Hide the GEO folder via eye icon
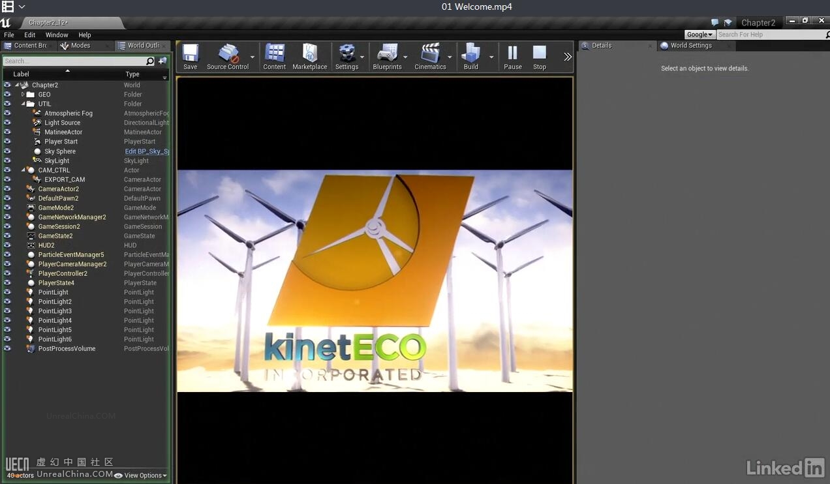This screenshot has height=484, width=830. point(7,95)
